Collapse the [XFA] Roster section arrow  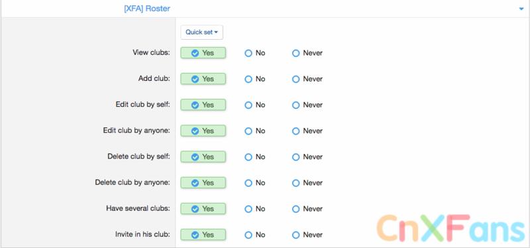[x=521, y=9]
